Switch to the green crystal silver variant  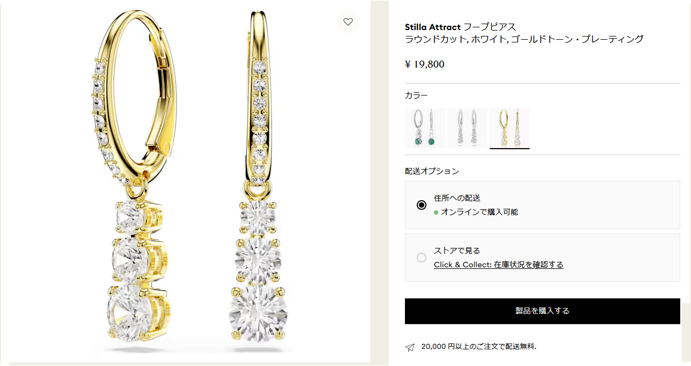(424, 128)
